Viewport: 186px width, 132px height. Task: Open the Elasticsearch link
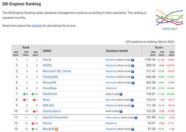52,111
